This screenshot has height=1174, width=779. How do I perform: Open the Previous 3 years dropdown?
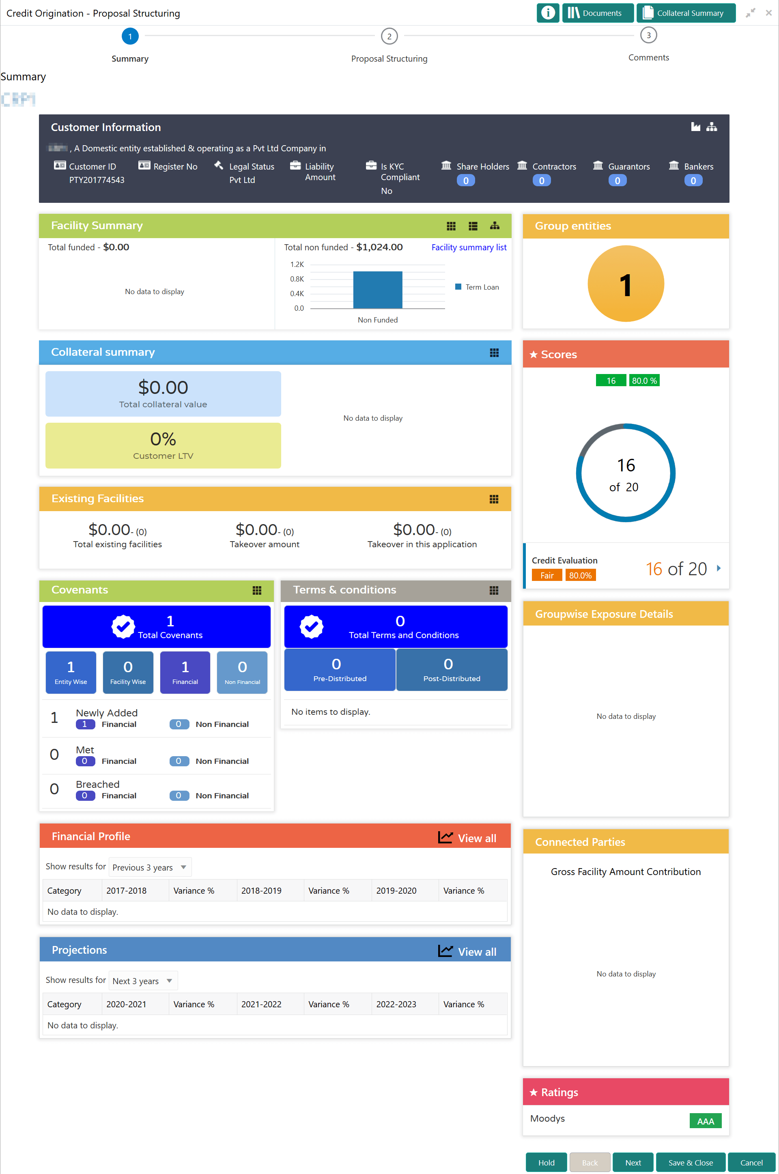point(150,867)
